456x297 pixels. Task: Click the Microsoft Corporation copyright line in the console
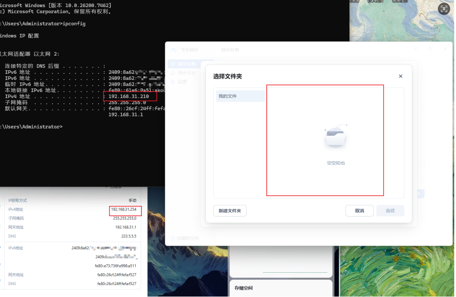click(x=56, y=11)
